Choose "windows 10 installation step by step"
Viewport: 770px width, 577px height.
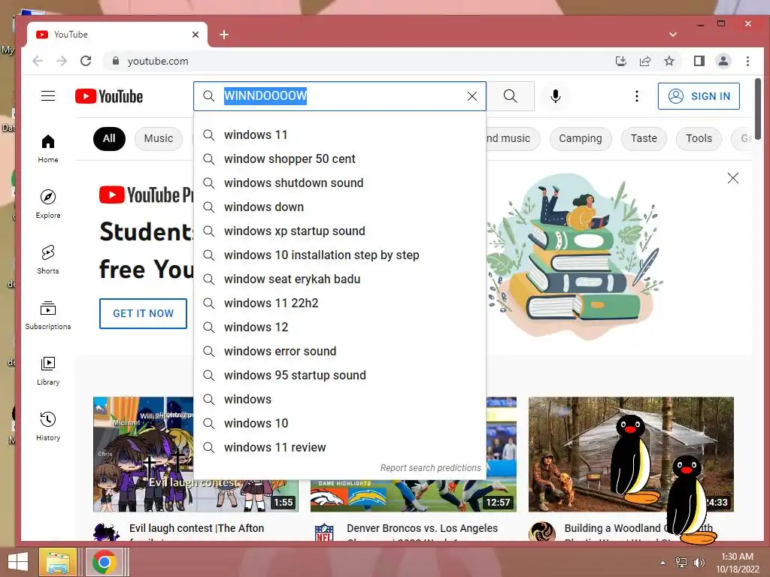(x=340, y=255)
